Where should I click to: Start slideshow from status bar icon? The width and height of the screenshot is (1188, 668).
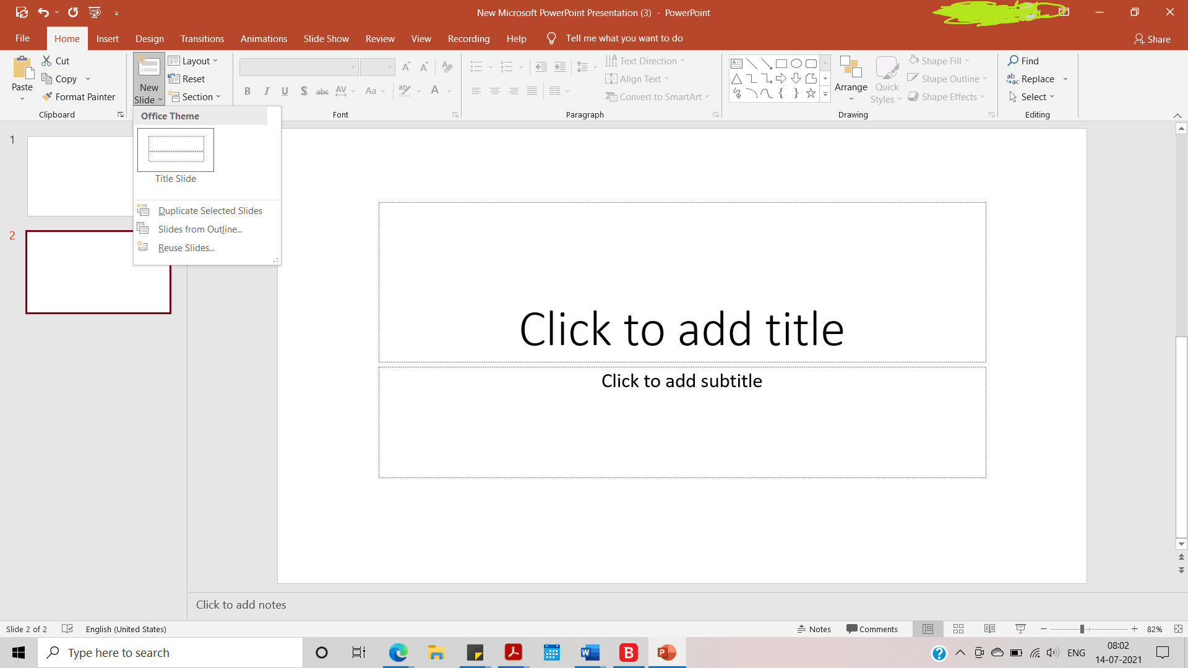(x=1020, y=629)
